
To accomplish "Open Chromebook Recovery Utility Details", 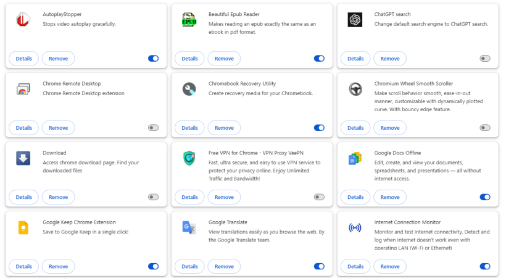I will pyautogui.click(x=190, y=128).
